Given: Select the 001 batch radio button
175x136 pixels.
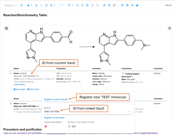Looking at the screenshot, I should (x=69, y=126).
